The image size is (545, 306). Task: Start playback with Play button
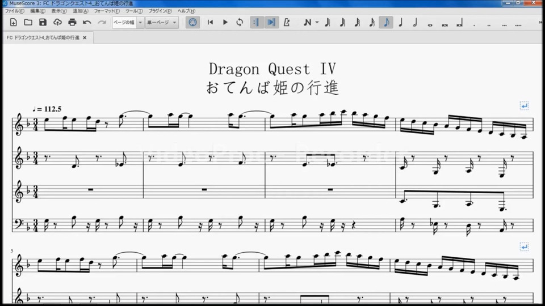[225, 23]
